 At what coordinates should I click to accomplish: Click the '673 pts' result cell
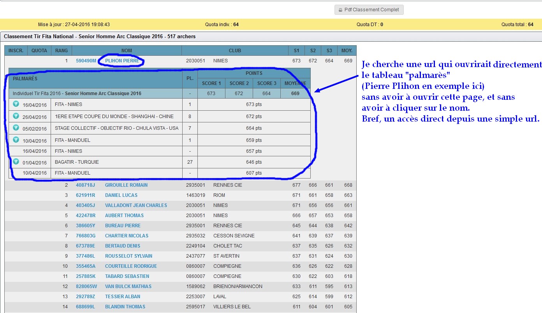click(254, 104)
